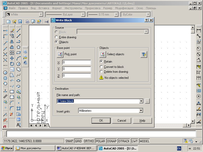
Task: Open the ByLayer linetype dropdown
Action: [83, 14]
